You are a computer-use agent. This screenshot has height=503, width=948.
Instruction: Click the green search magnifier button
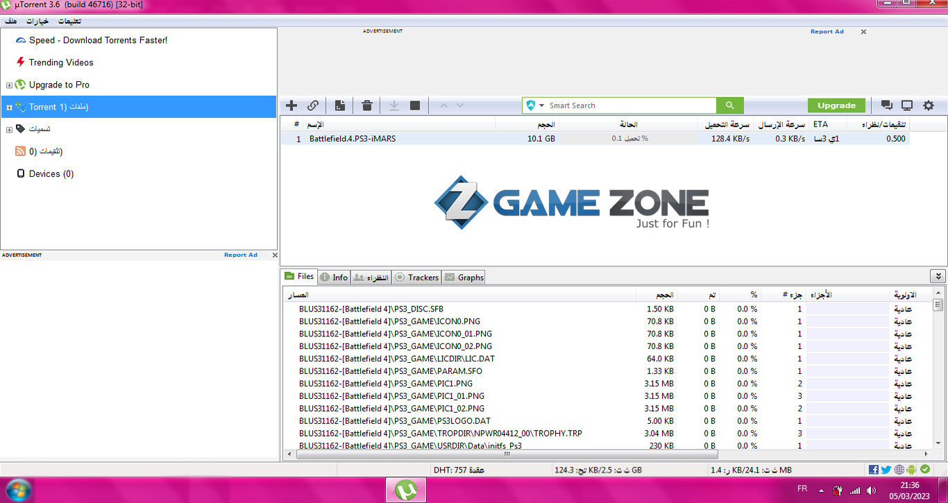(729, 105)
